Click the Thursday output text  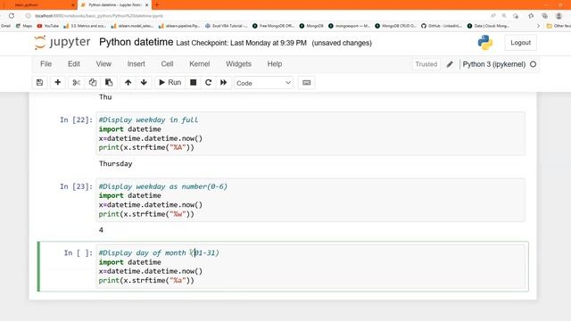[x=115, y=164]
